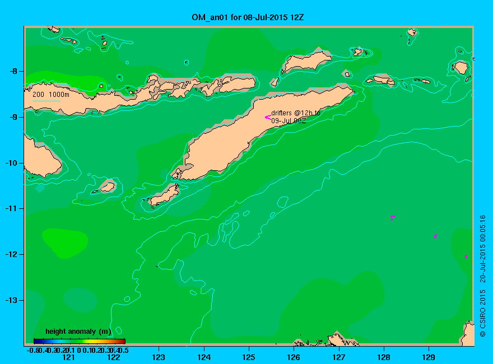493x364 pixels.
Task: Click the magenta drifter marker near longitude 129
Action: pyautogui.click(x=435, y=236)
